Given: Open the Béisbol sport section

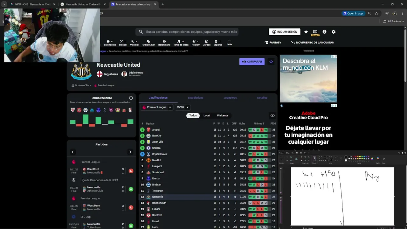Looking at the screenshot, I should click(x=123, y=43).
